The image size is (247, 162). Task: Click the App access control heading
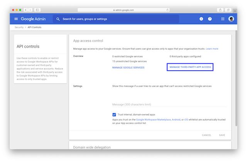click(88, 41)
